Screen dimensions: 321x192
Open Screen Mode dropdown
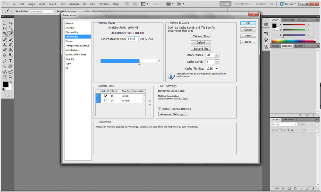pyautogui.click(x=180, y=4)
